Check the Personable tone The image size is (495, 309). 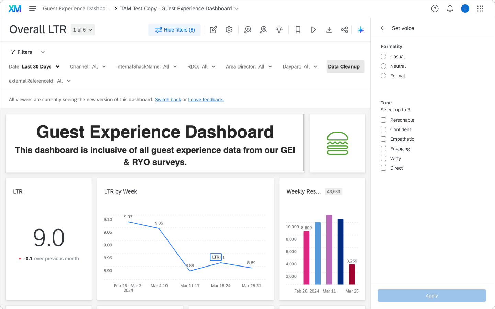click(x=383, y=120)
